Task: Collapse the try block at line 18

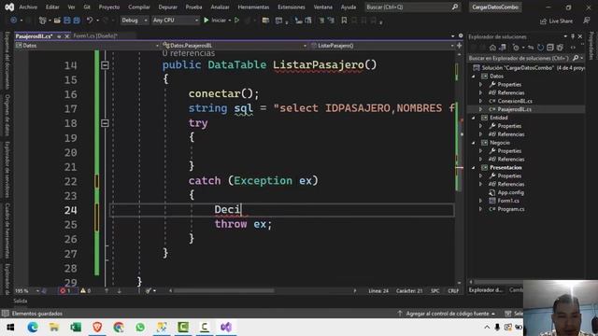Action: pos(105,123)
